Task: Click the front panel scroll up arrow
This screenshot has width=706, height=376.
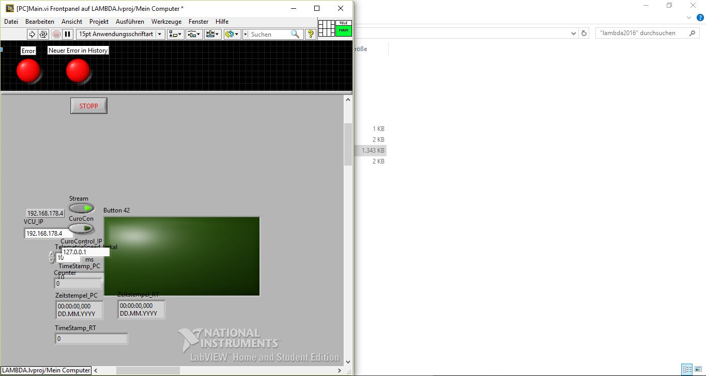Action: point(348,100)
